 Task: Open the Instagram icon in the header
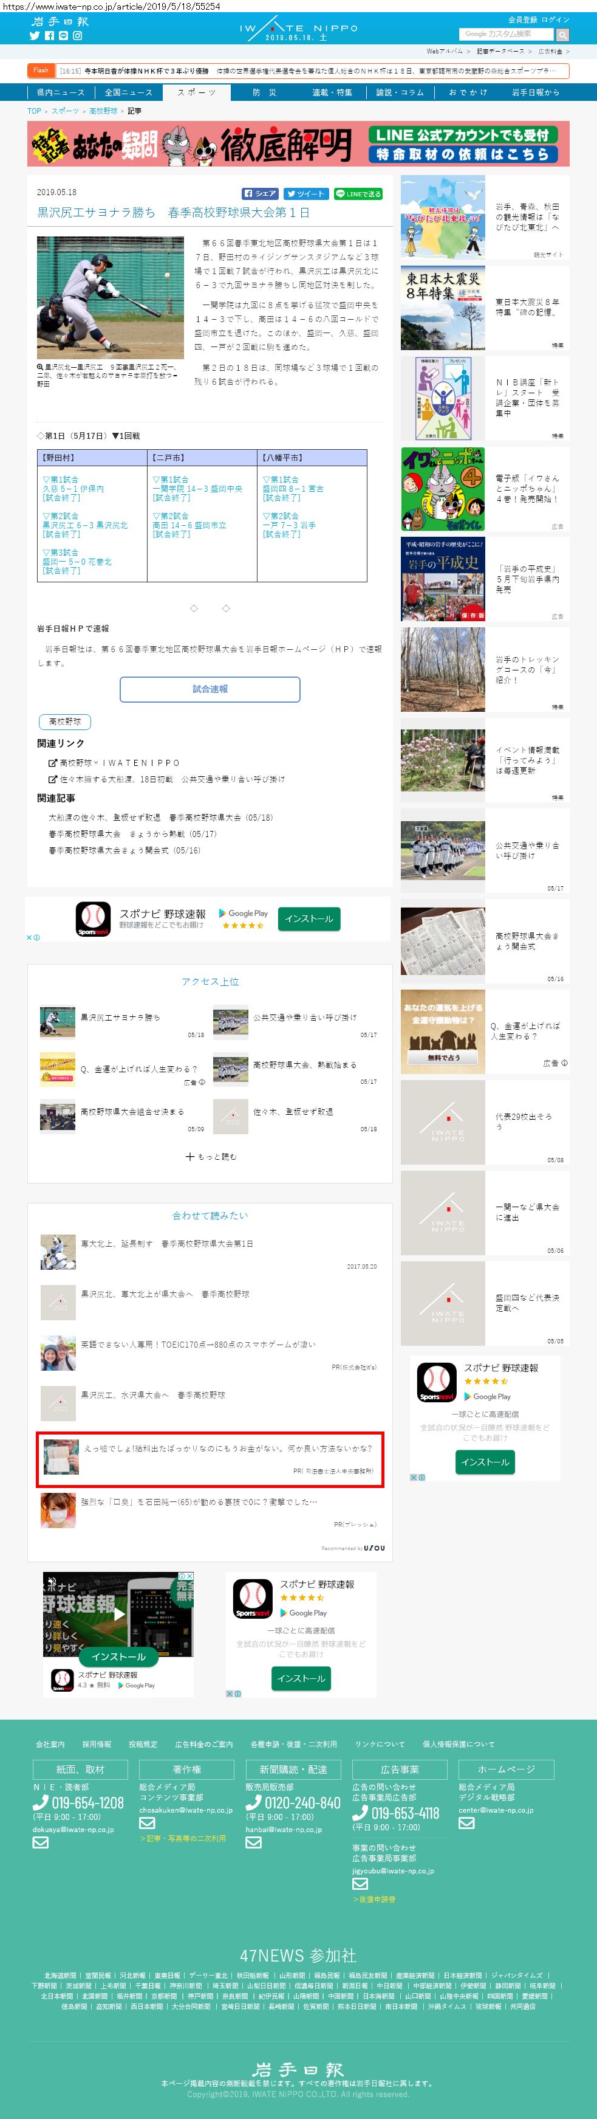[77, 35]
